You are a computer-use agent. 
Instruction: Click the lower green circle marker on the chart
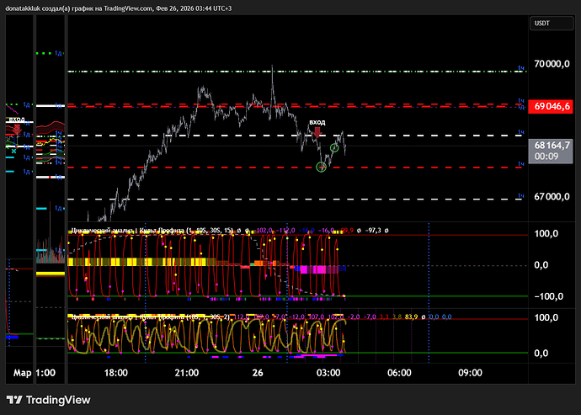click(x=321, y=167)
